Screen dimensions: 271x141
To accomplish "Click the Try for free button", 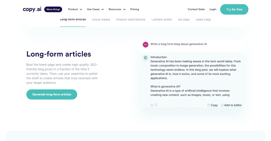I will [234, 9].
